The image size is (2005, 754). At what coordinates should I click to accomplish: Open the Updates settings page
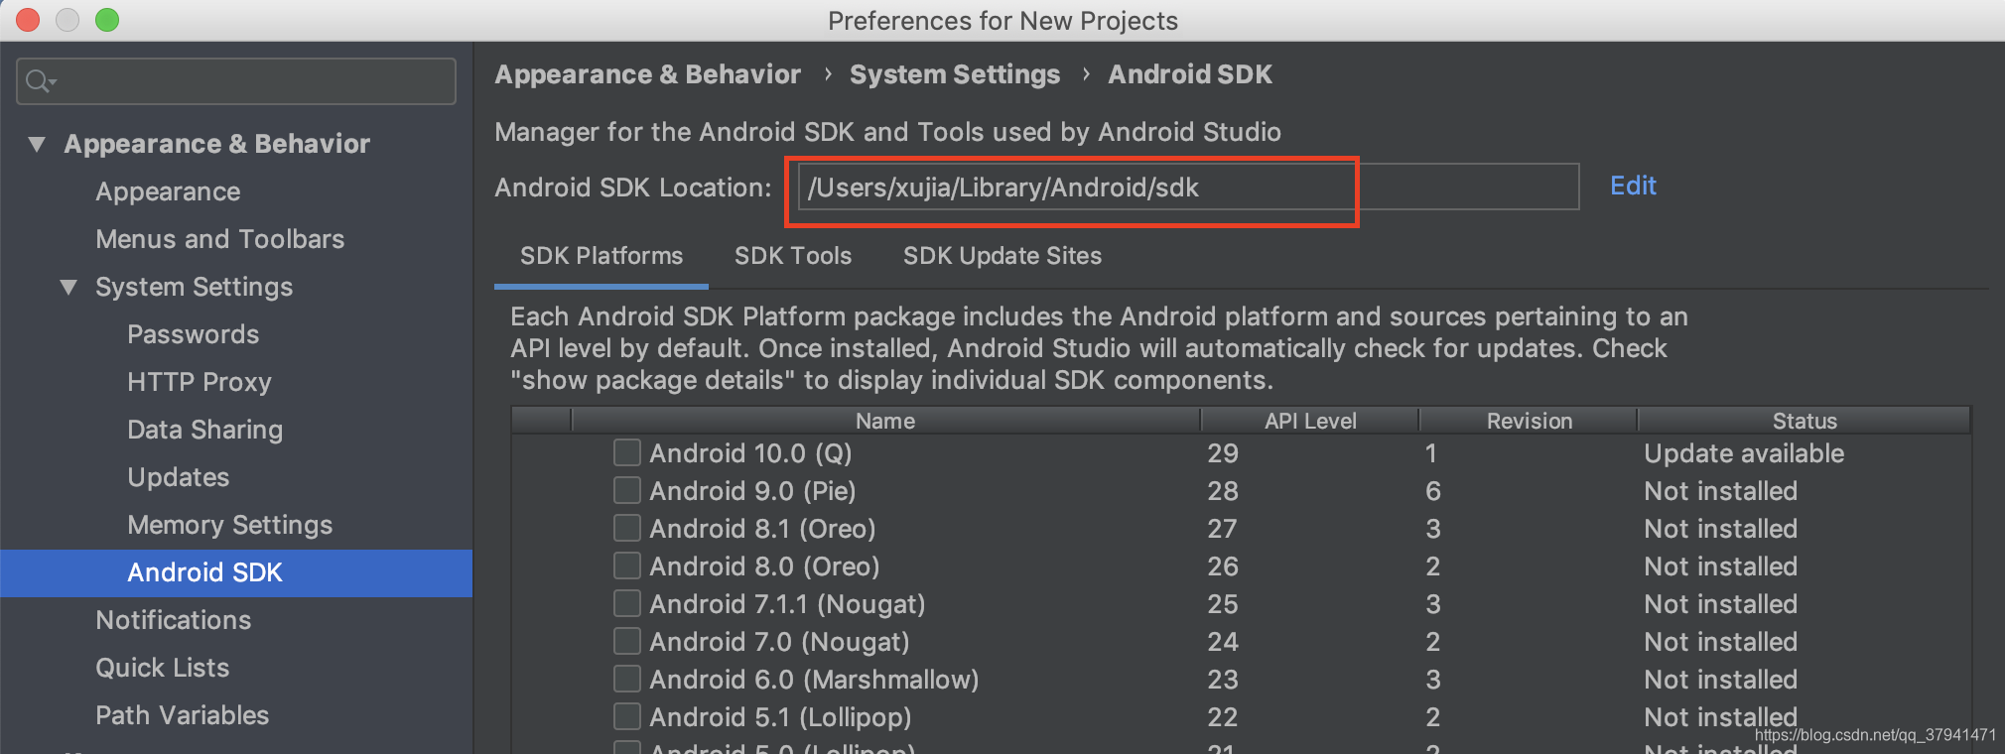click(x=179, y=477)
